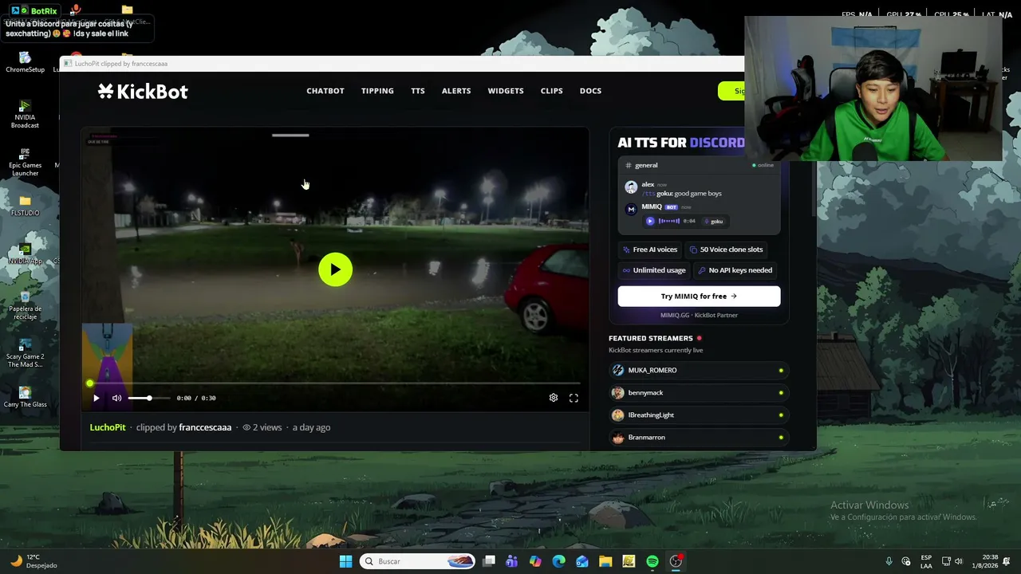Open the WIDGETS menu item

coord(506,91)
